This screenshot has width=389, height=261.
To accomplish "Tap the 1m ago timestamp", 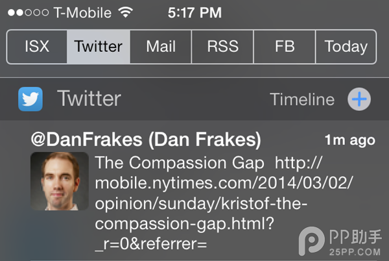I will coord(349,140).
